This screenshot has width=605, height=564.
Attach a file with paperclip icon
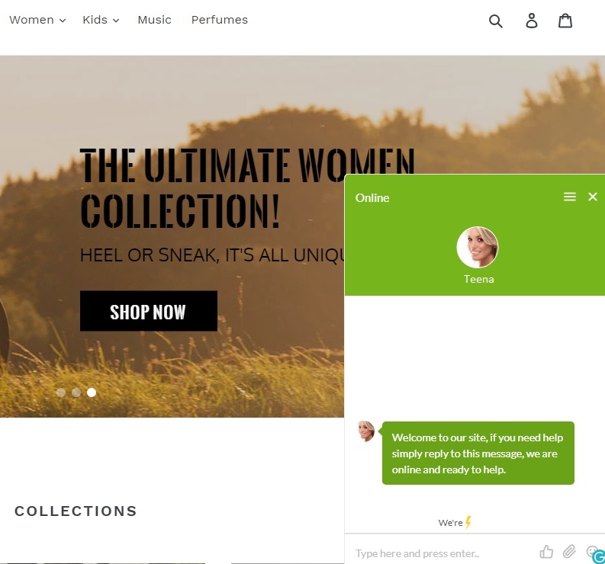(568, 552)
